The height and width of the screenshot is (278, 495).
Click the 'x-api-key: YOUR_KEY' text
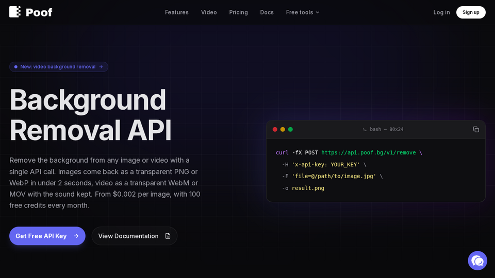point(326,165)
